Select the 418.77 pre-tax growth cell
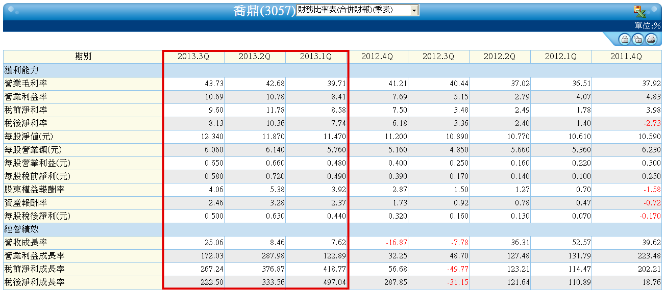666x290 pixels. [x=316, y=269]
